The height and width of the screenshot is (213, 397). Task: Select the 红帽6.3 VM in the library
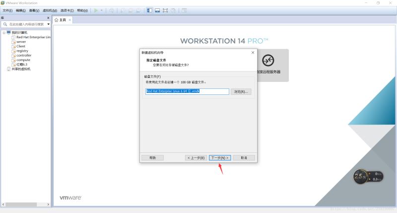pos(22,65)
